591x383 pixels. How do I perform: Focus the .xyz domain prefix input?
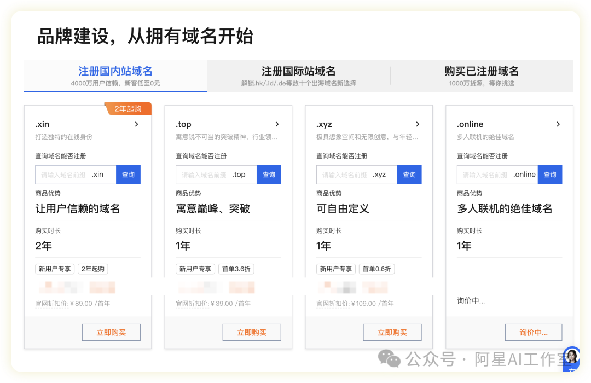[357, 175]
